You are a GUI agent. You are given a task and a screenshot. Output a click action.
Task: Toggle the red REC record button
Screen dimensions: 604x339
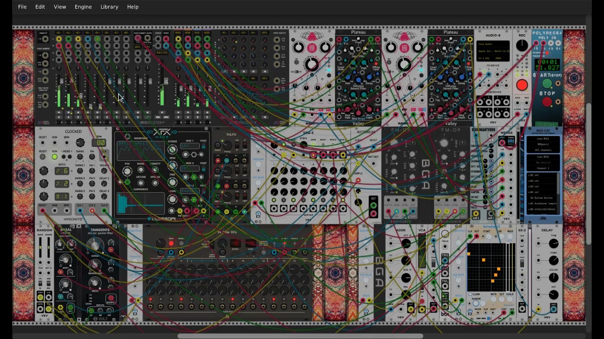(522, 85)
